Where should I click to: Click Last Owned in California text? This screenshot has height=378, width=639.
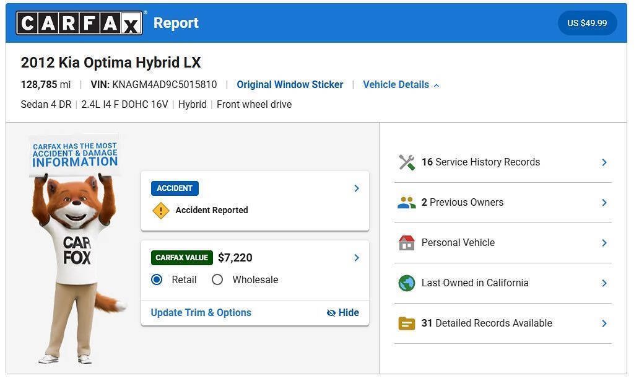(x=475, y=283)
